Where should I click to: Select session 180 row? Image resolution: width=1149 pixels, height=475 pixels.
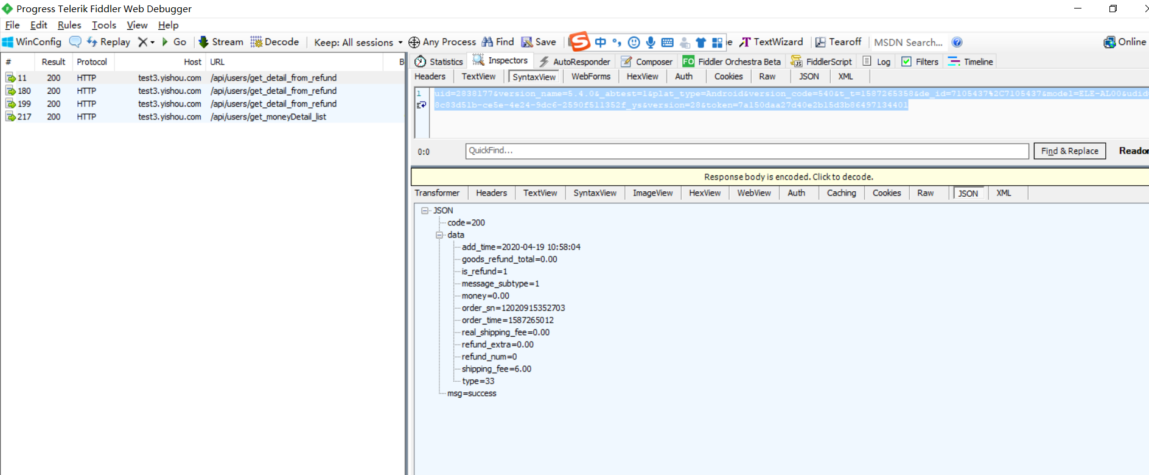tap(202, 91)
